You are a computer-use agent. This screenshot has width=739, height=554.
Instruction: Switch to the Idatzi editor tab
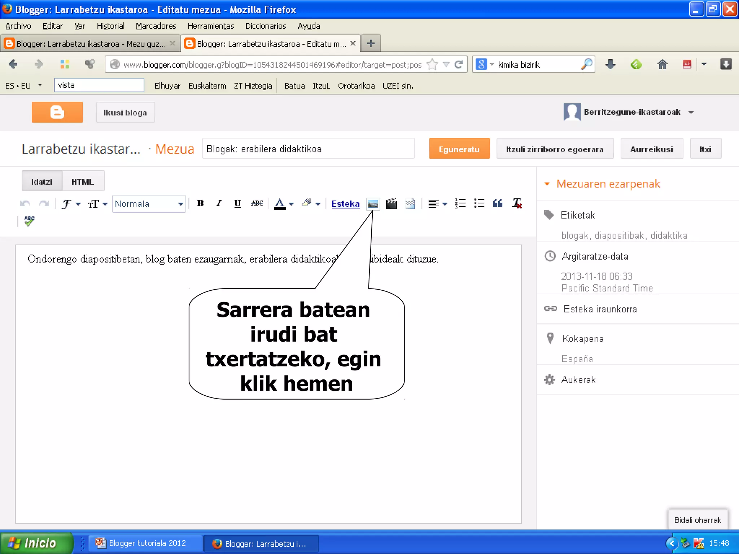click(41, 181)
